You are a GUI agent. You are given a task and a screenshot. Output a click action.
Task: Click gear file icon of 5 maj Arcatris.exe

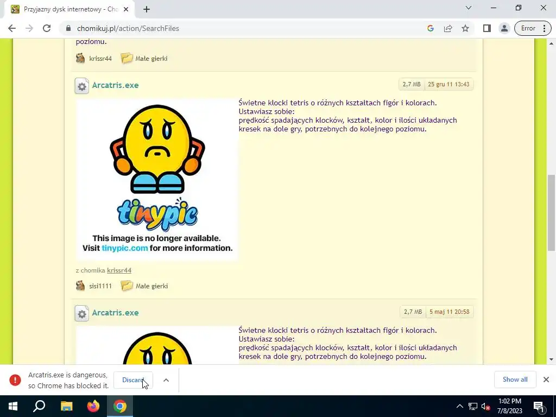(x=82, y=313)
